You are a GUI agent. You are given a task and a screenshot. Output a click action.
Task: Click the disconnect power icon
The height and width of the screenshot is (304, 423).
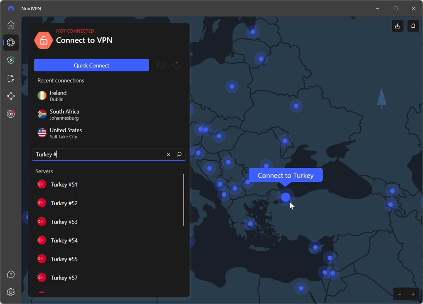pos(161,65)
